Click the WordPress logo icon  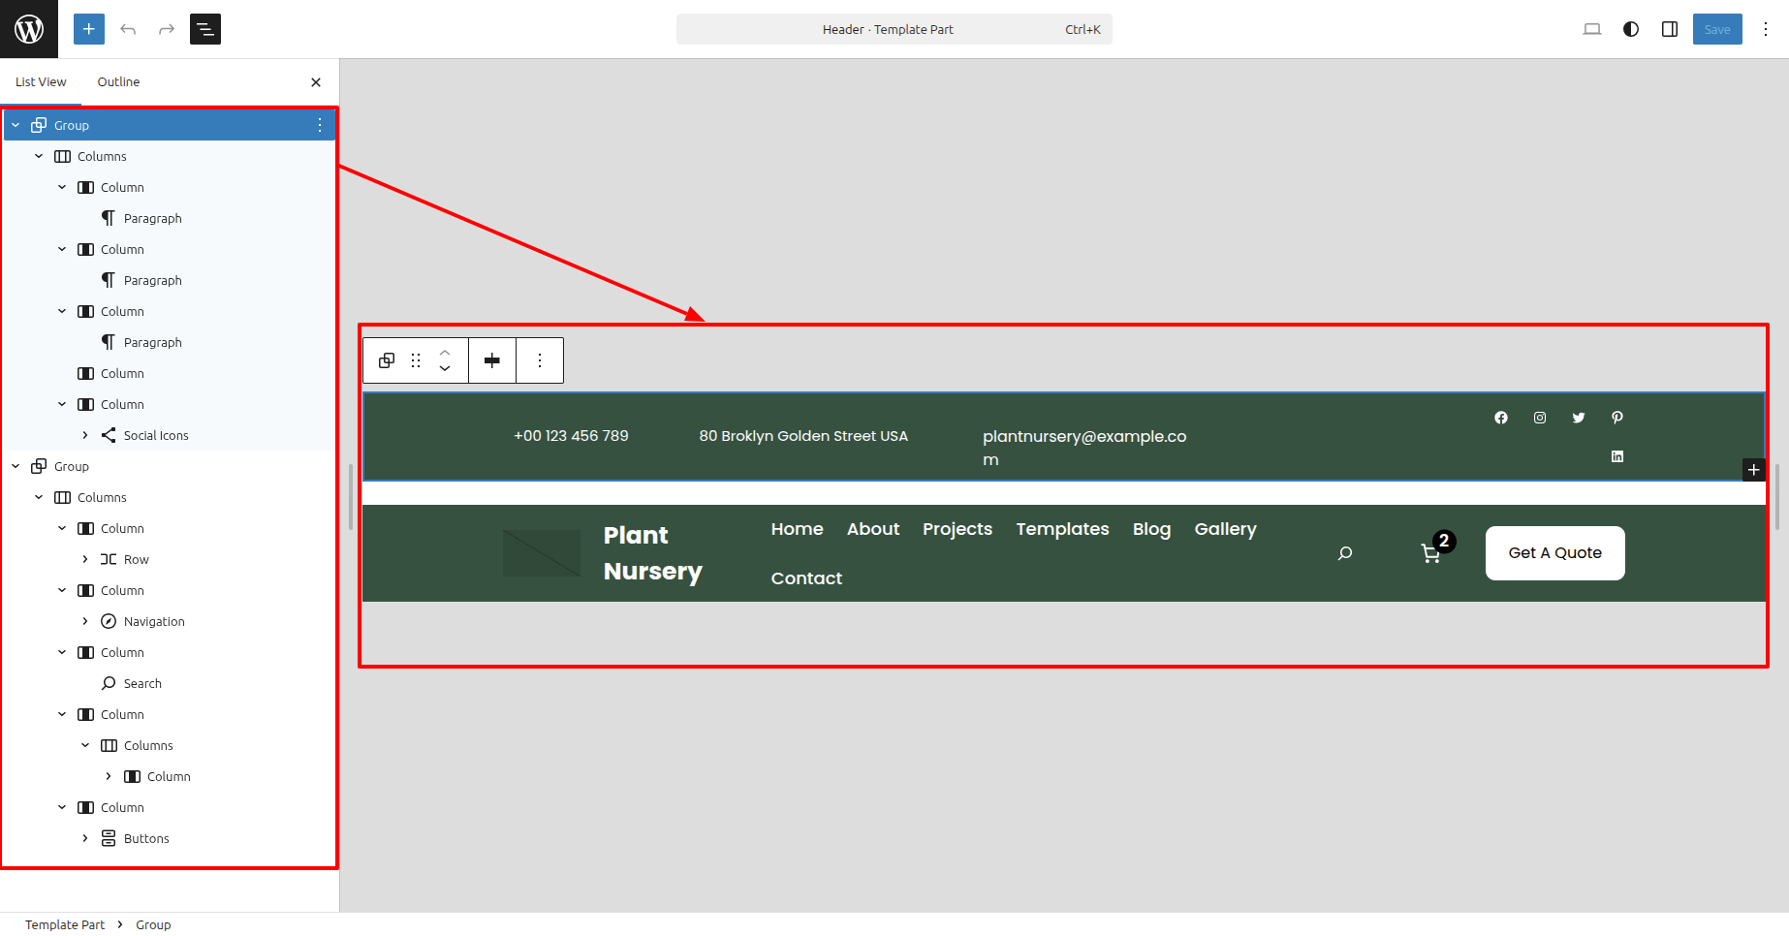pyautogui.click(x=29, y=29)
